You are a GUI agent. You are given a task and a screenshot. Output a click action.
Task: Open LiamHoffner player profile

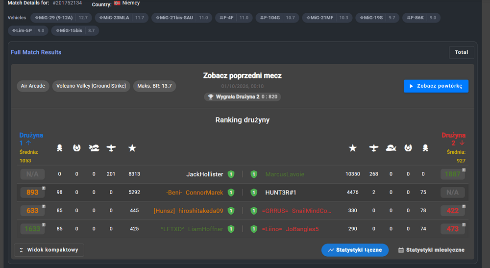click(x=206, y=229)
